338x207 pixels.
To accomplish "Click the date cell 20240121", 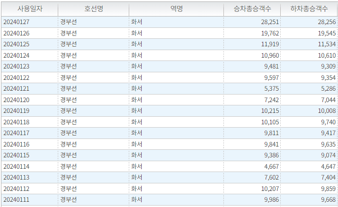I will pyautogui.click(x=16, y=88).
